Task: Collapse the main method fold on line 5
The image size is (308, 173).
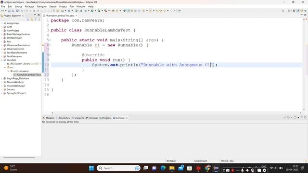Action: click(x=50, y=40)
